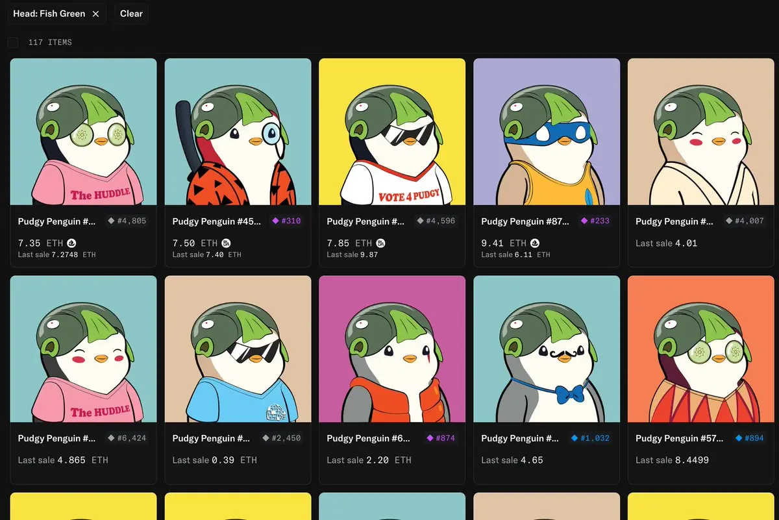Open the blushing penguin image in pink Huddle shirt
This screenshot has width=779, height=520.
click(84, 349)
